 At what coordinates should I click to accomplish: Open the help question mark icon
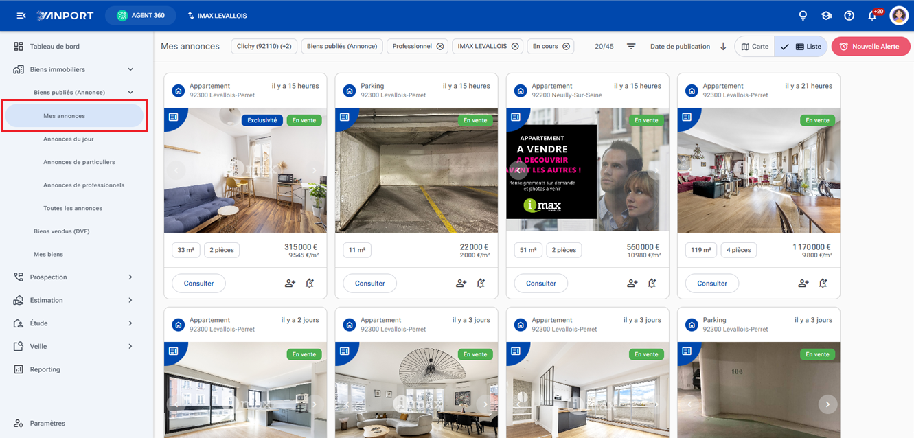click(849, 15)
